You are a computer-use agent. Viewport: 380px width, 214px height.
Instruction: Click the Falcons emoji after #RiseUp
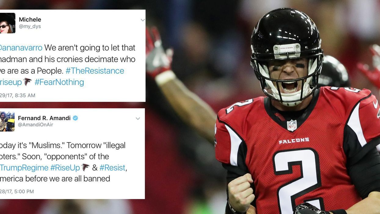(x=85, y=168)
